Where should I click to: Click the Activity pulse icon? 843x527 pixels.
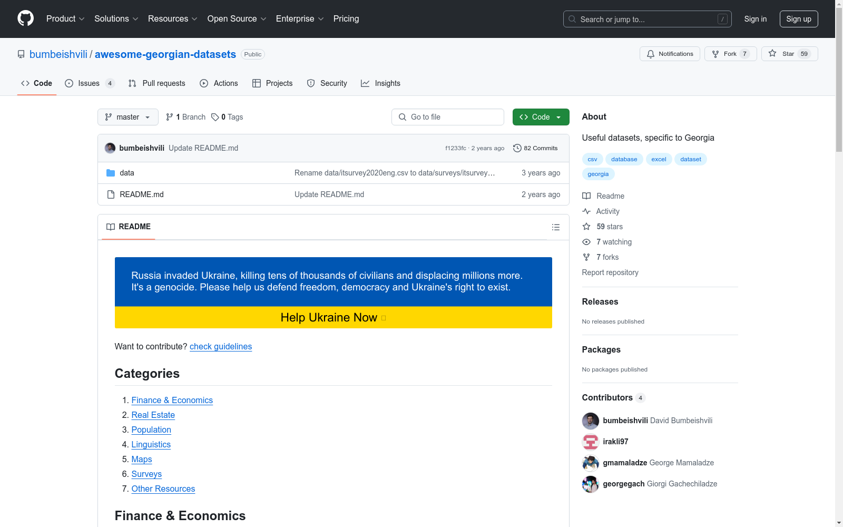[586, 211]
